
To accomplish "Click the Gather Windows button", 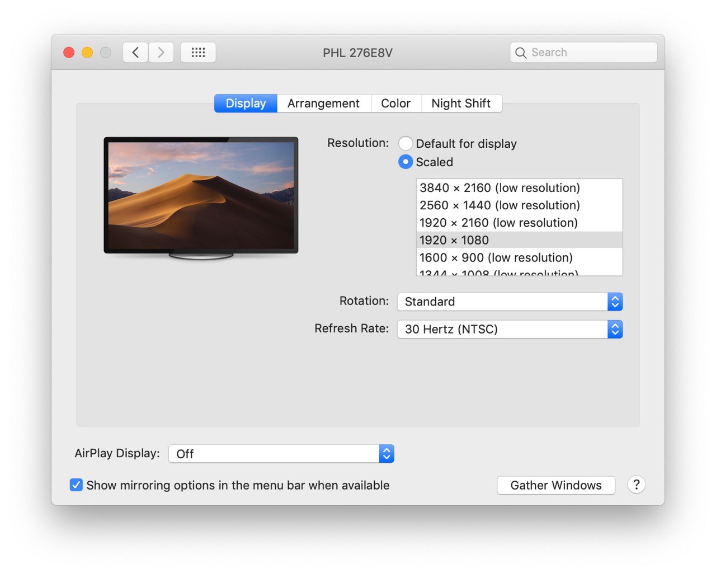I will coord(556,485).
